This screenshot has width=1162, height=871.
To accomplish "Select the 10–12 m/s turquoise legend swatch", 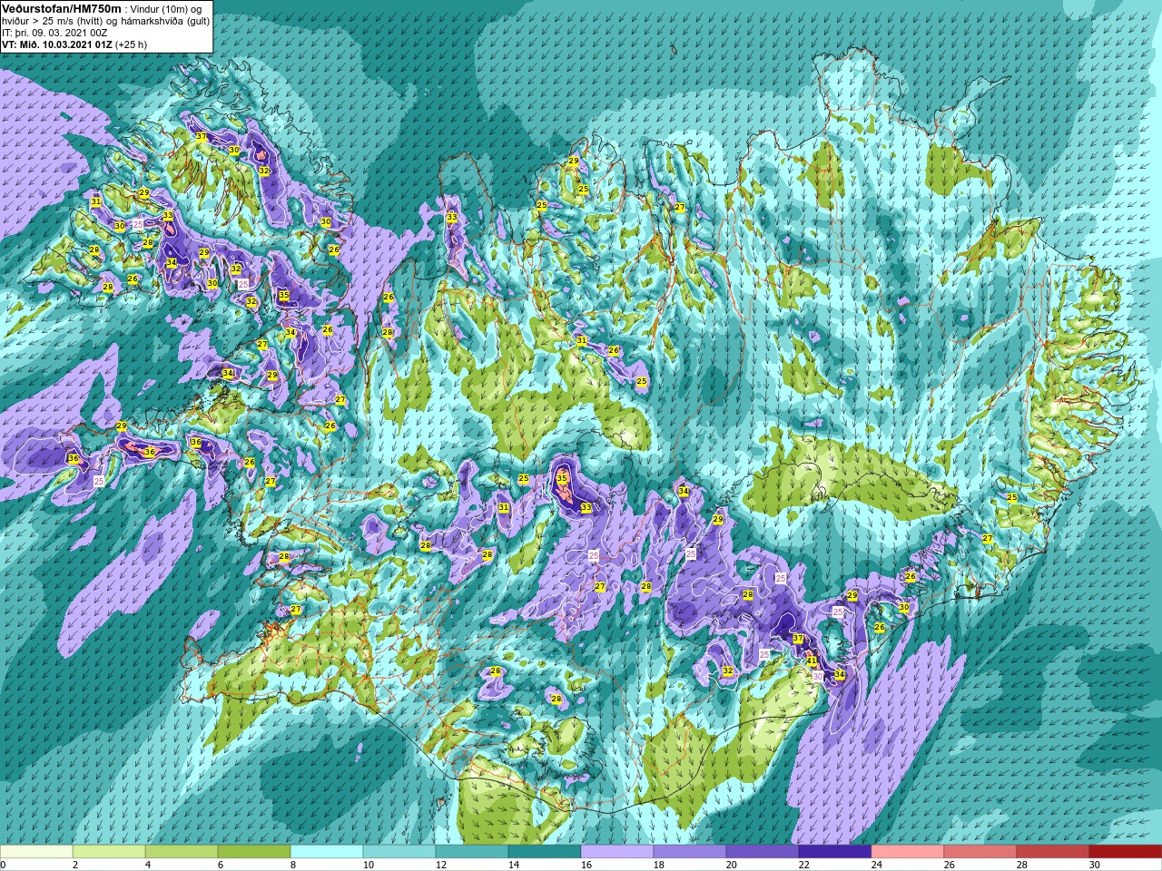I will [x=399, y=852].
